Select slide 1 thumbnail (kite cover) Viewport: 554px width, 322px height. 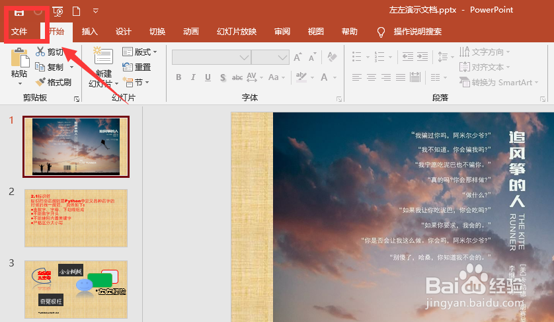[x=76, y=147]
